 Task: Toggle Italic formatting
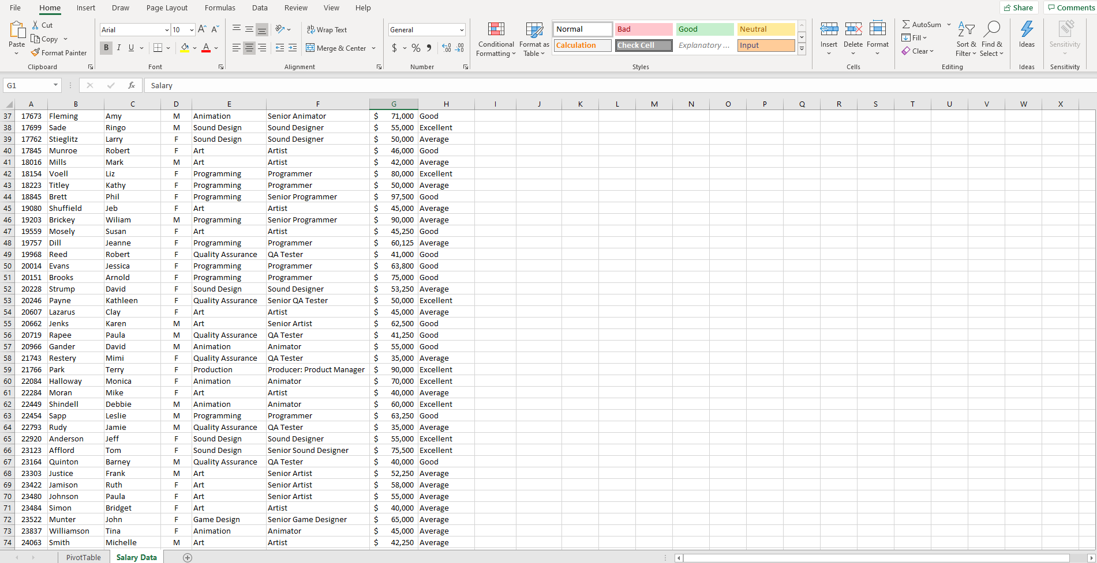[x=119, y=48]
